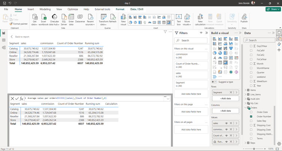Remove Segment field from Rows
Screen dimensions: 282x151
pos(231,92)
